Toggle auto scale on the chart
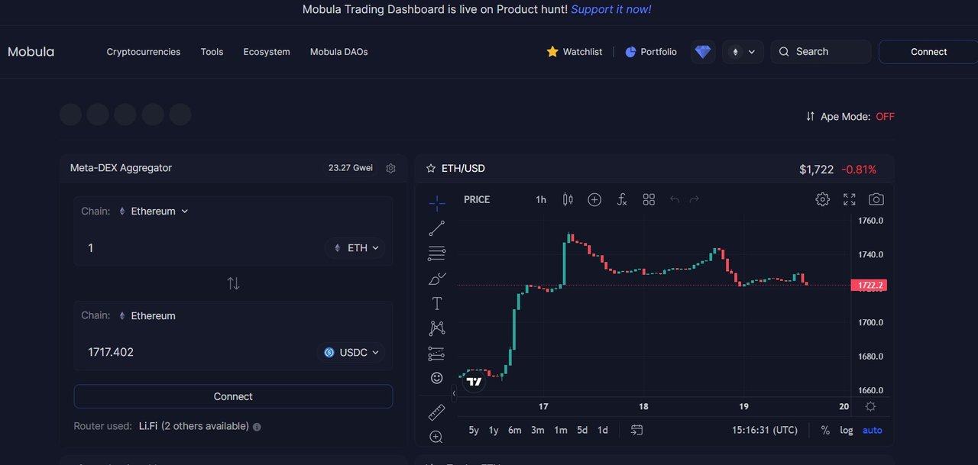The image size is (978, 465). (x=873, y=430)
